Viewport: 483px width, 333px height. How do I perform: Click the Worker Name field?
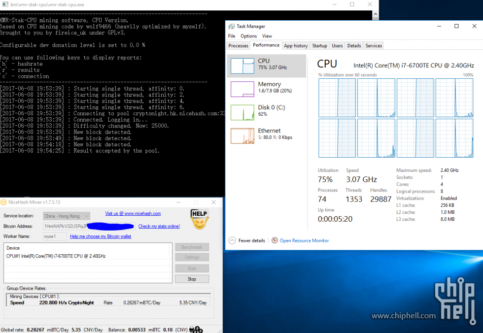click(x=55, y=236)
